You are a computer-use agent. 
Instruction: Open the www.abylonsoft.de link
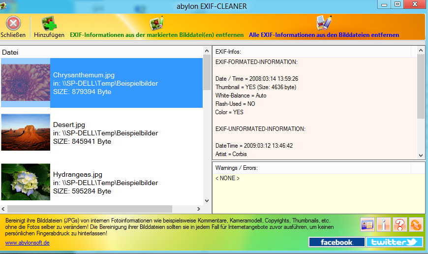point(27,243)
